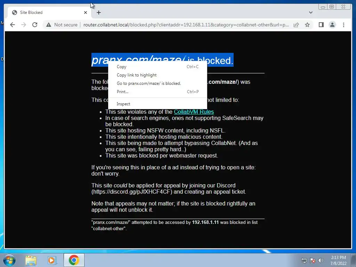Close the Site Blocked tab
This screenshot has height=267, width=356.
(x=86, y=13)
